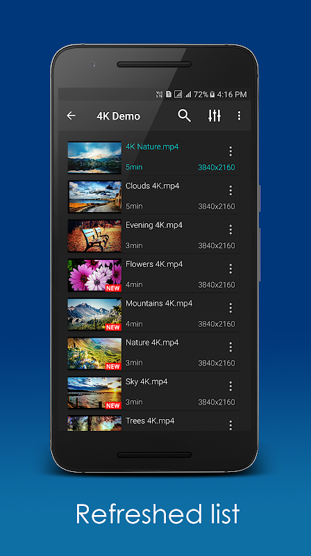Tap the NEW badge on Flowers 4K.mp4
Viewport: 311px width, 556px height.
point(113,288)
